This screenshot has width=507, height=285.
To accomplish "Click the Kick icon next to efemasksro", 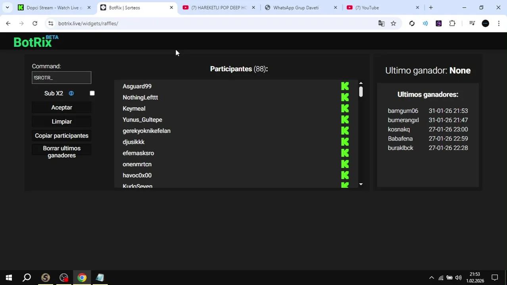I will point(345,153).
